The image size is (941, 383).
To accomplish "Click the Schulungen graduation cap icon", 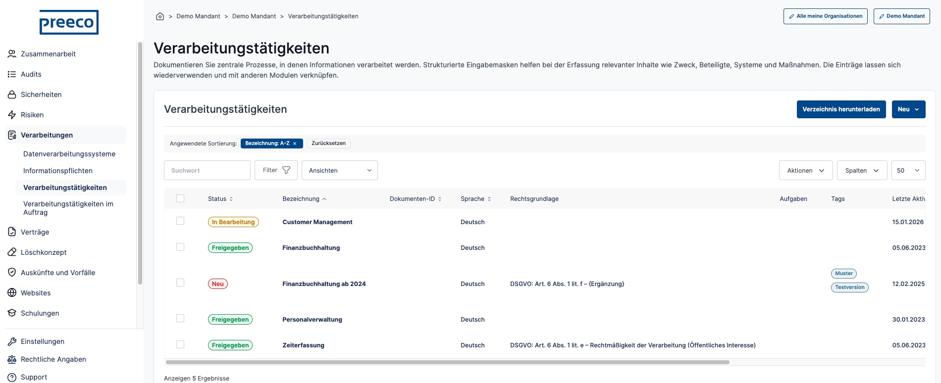I will [x=12, y=313].
